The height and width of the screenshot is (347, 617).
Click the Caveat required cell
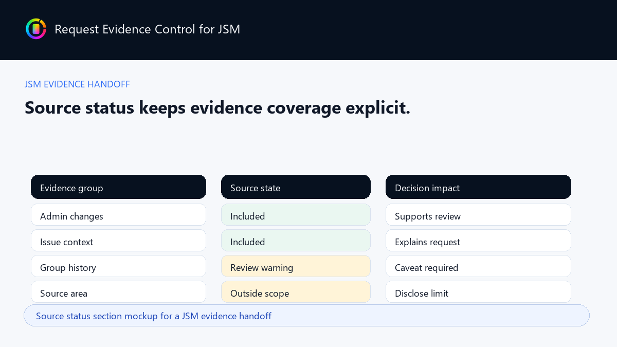click(x=478, y=266)
